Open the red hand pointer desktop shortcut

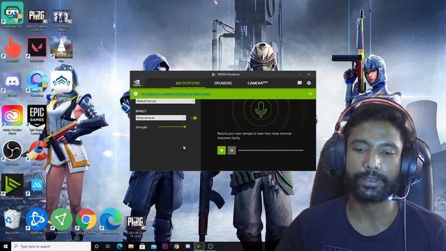click(x=13, y=49)
